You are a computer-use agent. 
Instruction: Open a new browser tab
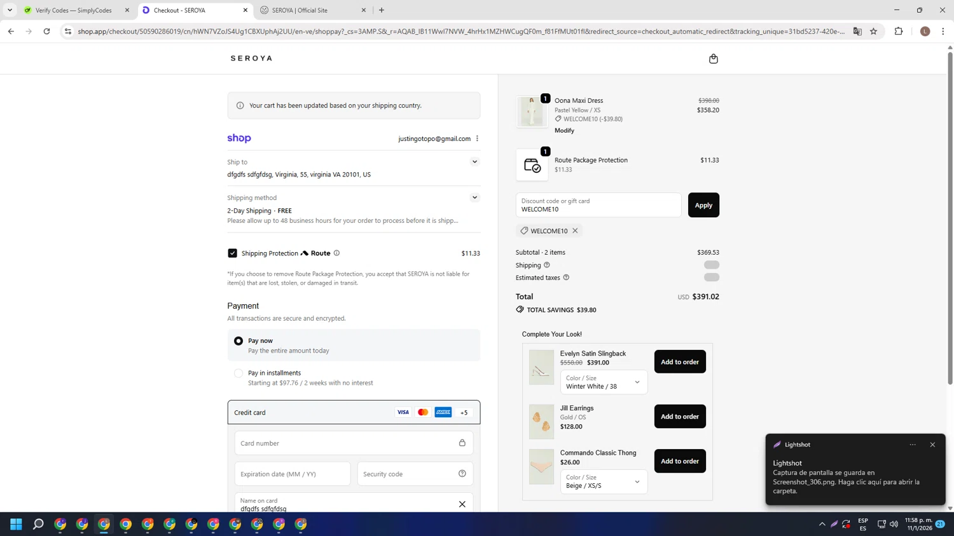(x=382, y=10)
